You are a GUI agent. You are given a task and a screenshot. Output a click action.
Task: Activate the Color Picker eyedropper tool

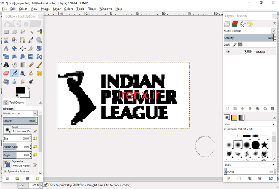31,40
